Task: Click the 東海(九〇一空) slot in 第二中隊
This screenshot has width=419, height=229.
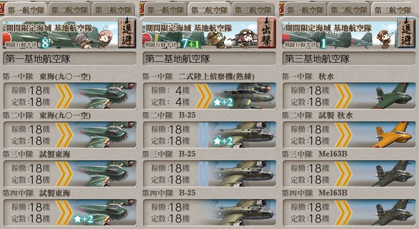Action: click(70, 135)
